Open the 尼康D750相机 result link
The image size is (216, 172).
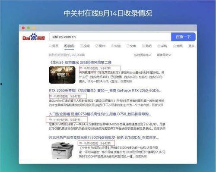(100, 114)
